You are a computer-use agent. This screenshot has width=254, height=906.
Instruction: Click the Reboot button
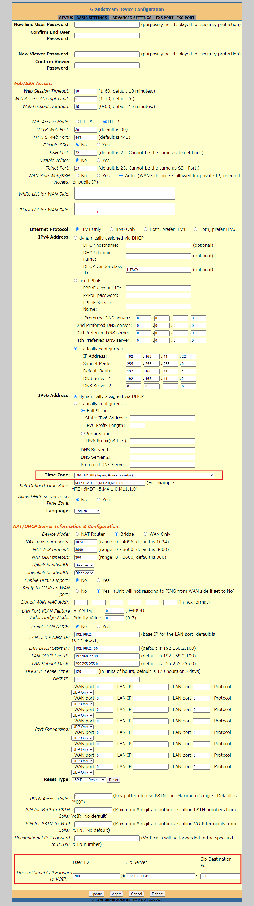point(158,894)
